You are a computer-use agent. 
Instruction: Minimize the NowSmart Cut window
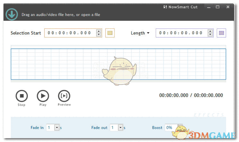[x=209, y=7]
